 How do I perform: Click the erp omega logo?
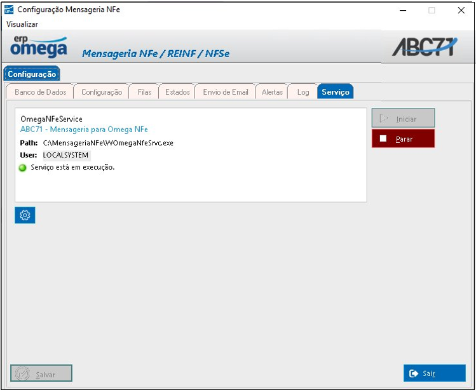point(39,47)
